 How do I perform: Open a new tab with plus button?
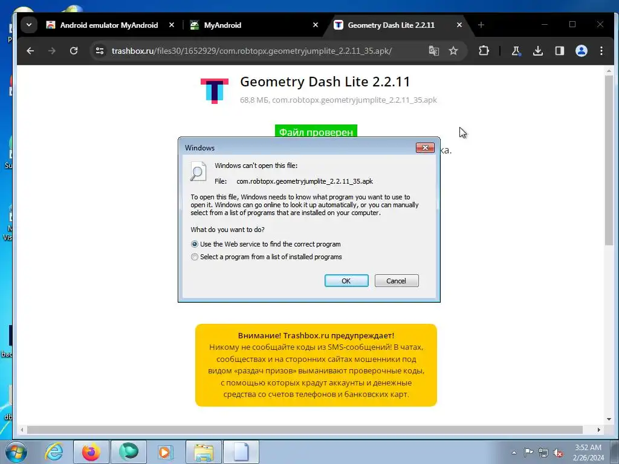click(x=481, y=25)
